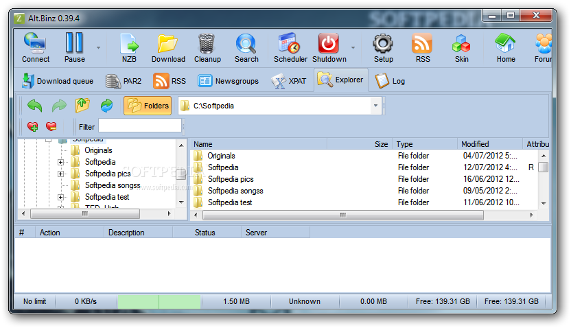Click the Server column header

(275, 232)
